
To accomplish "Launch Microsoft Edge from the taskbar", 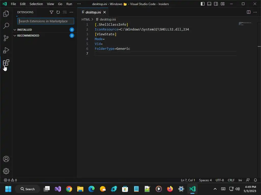I will (92, 189).
